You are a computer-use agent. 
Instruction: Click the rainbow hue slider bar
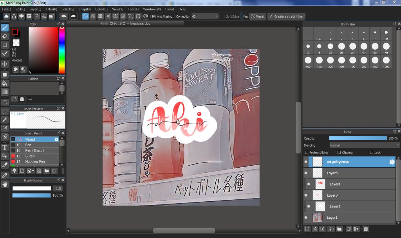62,50
